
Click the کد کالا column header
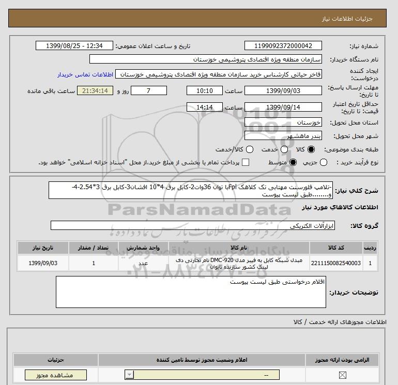click(336, 248)
